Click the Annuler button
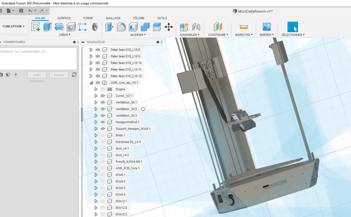The height and width of the screenshot is (217, 351). [x=59, y=75]
